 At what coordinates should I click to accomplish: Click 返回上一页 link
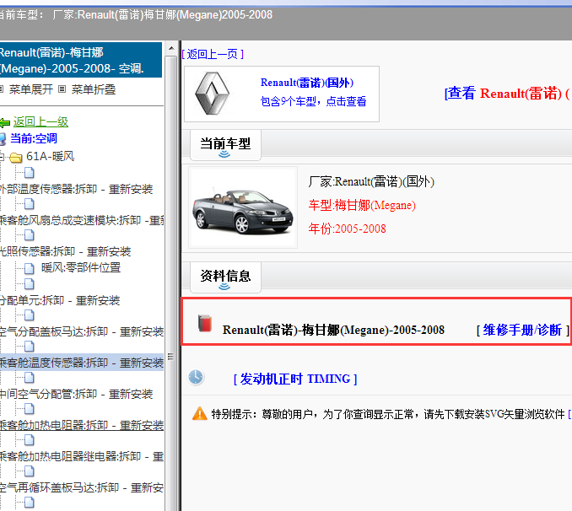(x=213, y=54)
